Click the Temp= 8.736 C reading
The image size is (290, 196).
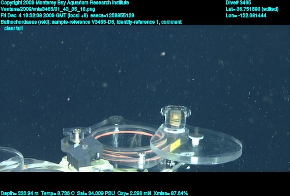click(58, 193)
